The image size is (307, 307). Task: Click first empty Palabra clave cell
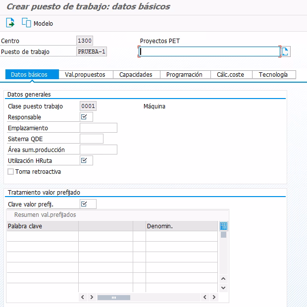click(x=43, y=236)
